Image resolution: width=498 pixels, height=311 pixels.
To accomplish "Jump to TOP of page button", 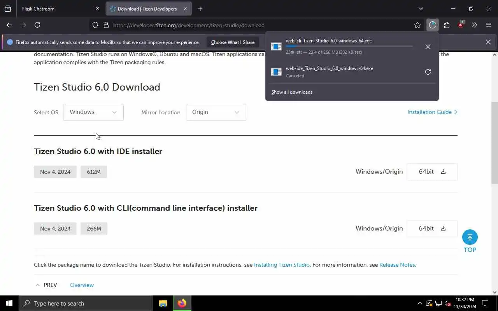I will pyautogui.click(x=470, y=241).
